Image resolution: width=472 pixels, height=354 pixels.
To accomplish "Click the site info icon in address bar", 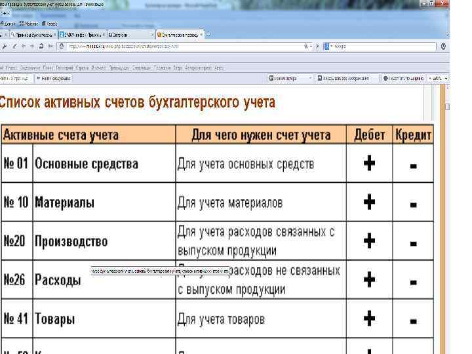I will 62,47.
